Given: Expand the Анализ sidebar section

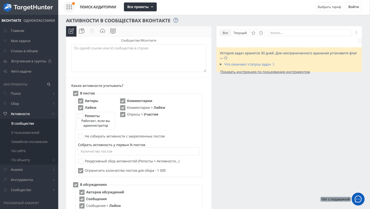Looking at the screenshot, I should pyautogui.click(x=29, y=170).
